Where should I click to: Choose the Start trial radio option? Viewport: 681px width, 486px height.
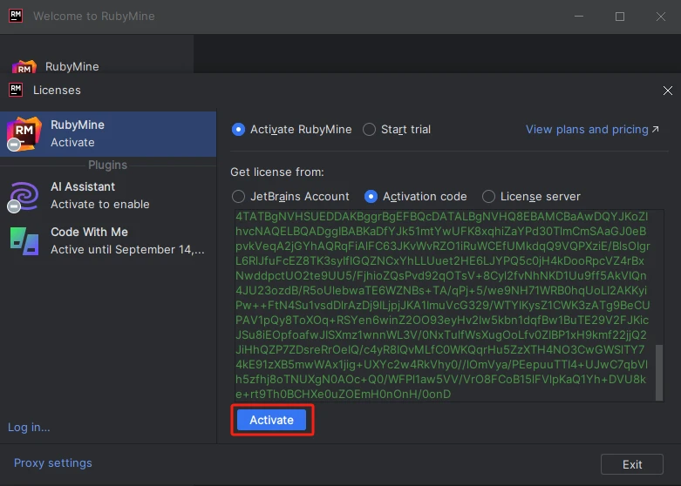coord(370,130)
